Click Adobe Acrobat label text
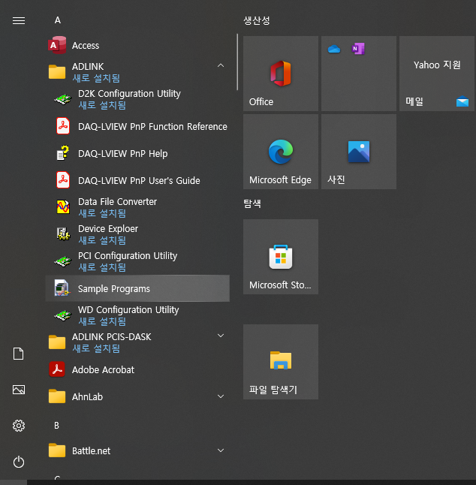Image resolution: width=476 pixels, height=485 pixels. tap(103, 369)
